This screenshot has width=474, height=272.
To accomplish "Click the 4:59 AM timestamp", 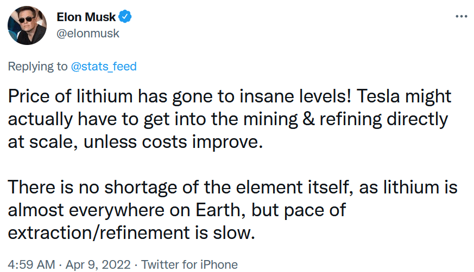I will pos(31,264).
